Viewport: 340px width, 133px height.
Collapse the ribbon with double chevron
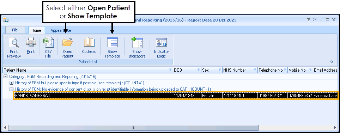pos(332,62)
